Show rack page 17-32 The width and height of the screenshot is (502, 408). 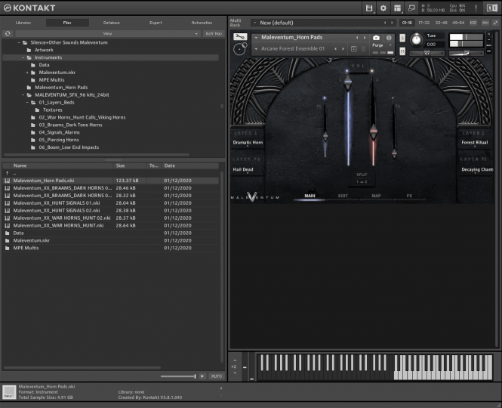[x=424, y=23]
